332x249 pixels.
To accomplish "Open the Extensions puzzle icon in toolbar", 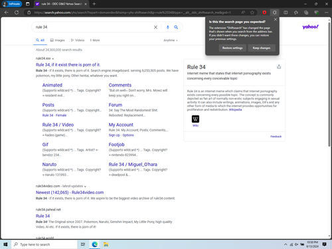I will tap(274, 13).
